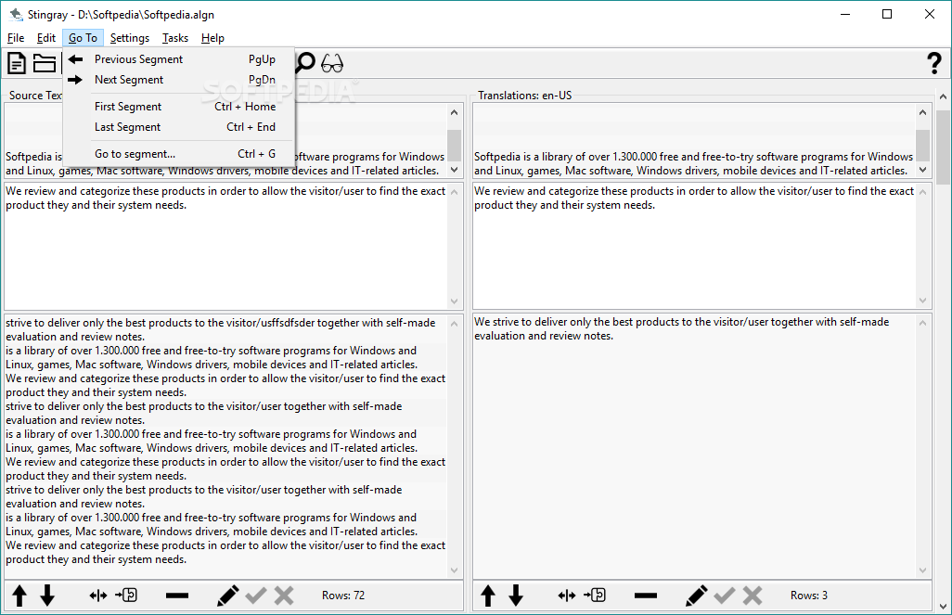Select translation row 'We strive to deliver only the best'
The width and height of the screenshot is (952, 615).
coord(695,328)
